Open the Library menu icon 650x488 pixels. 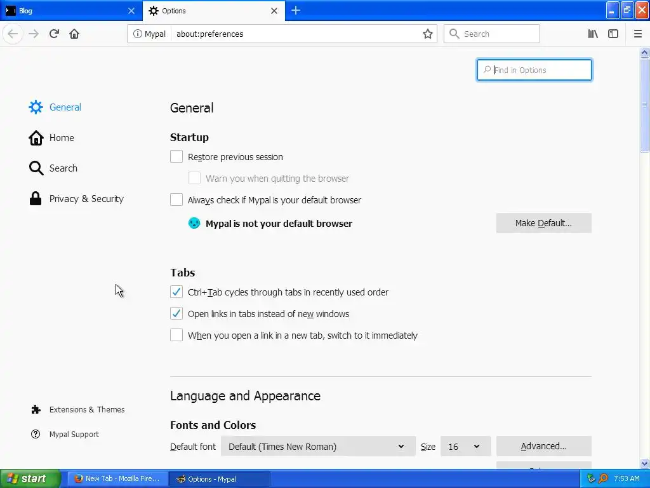593,34
